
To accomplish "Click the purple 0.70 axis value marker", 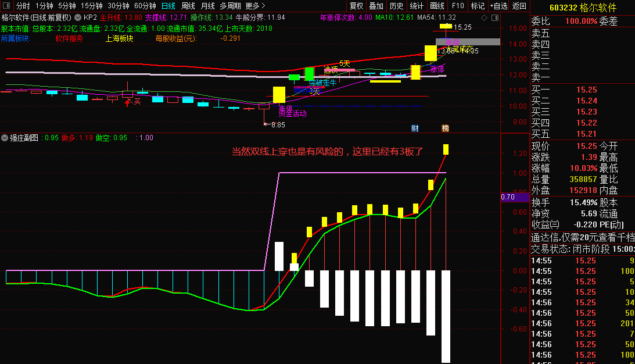I will (515, 197).
